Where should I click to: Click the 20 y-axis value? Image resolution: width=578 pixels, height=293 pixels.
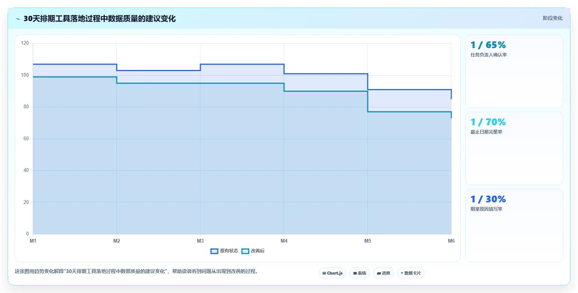pos(26,202)
